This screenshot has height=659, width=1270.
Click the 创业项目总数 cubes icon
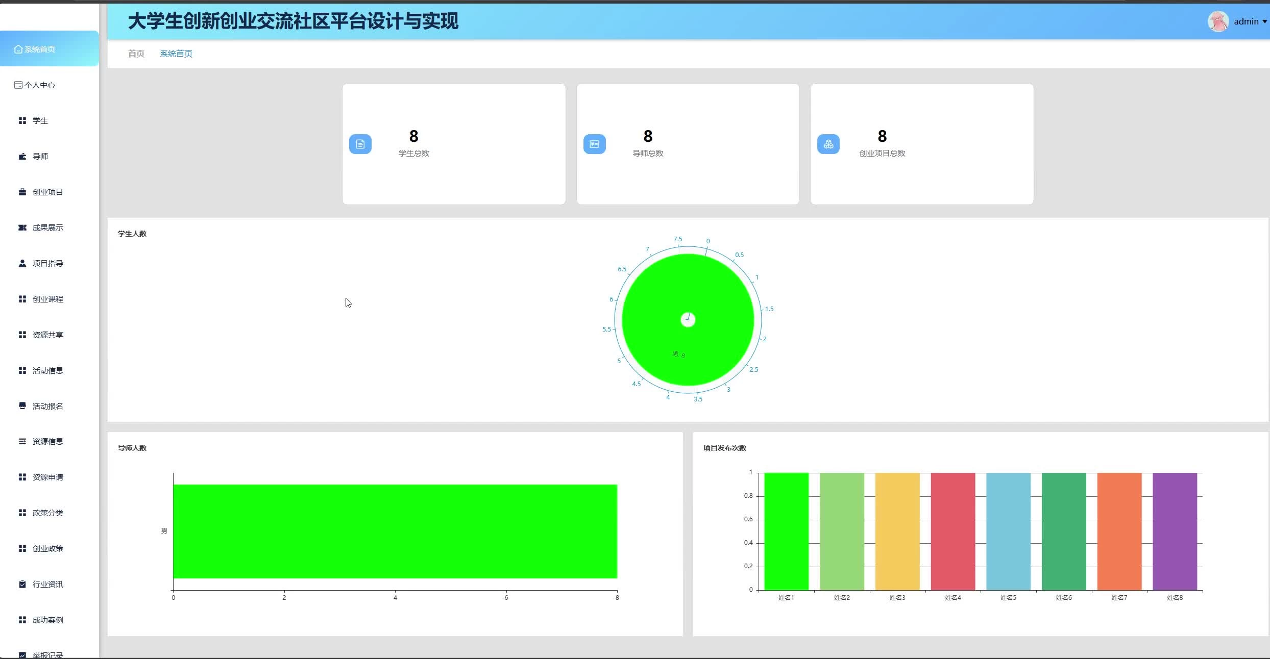828,144
